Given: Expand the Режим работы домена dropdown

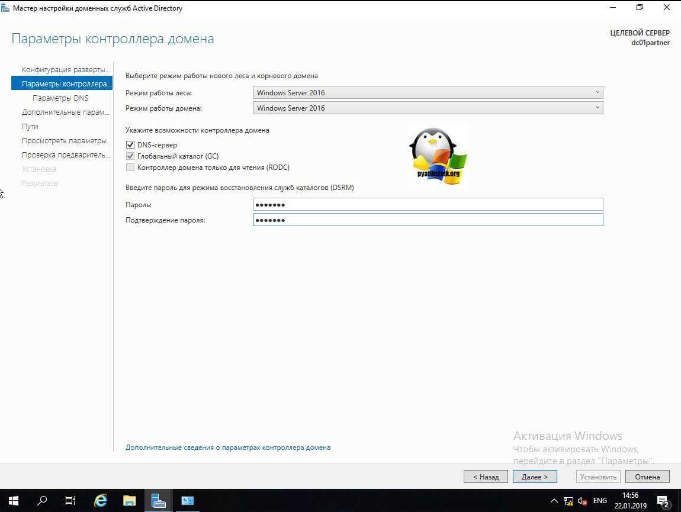Looking at the screenshot, I should [428, 108].
